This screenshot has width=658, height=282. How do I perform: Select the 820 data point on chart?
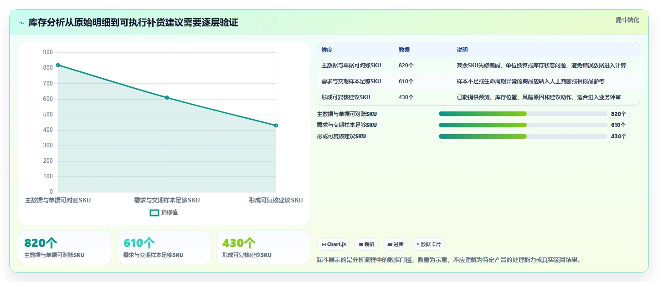pos(58,65)
